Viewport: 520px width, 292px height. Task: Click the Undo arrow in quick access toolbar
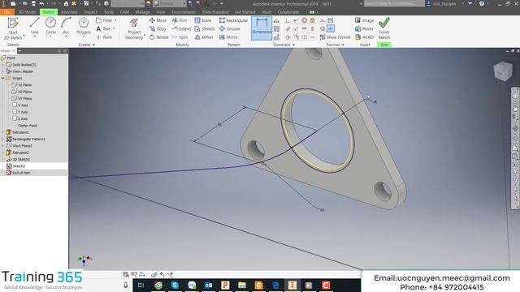click(41, 3)
